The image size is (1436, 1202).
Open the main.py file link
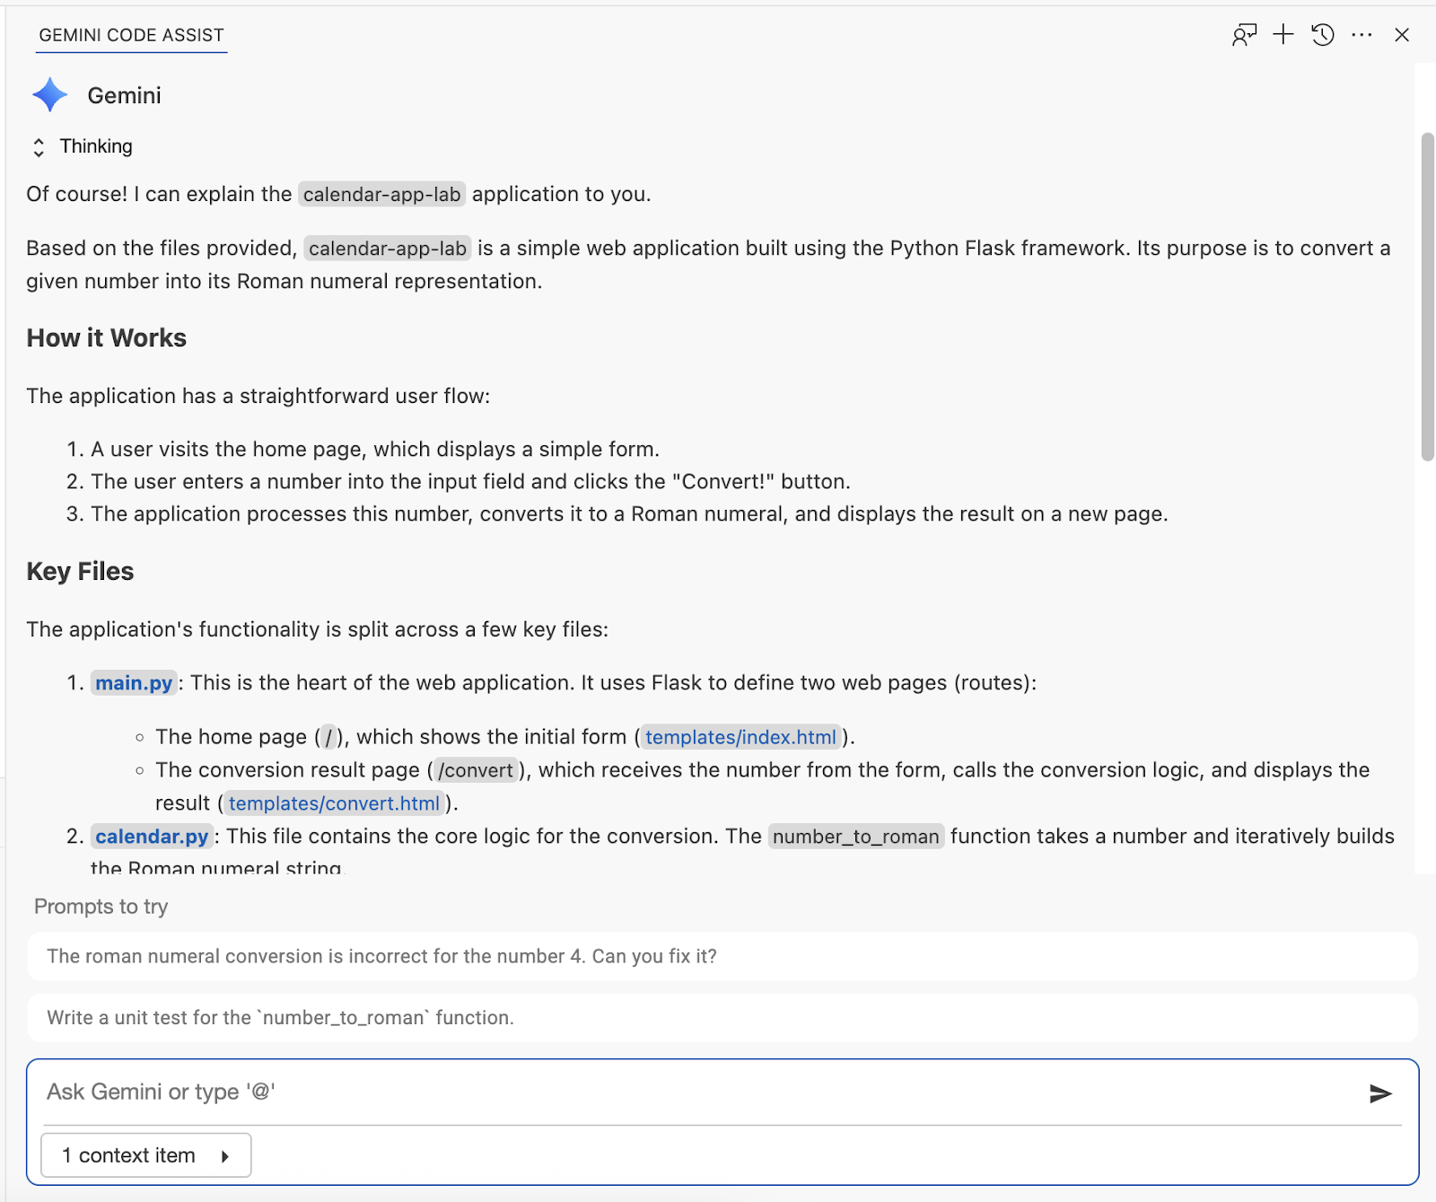(x=134, y=683)
